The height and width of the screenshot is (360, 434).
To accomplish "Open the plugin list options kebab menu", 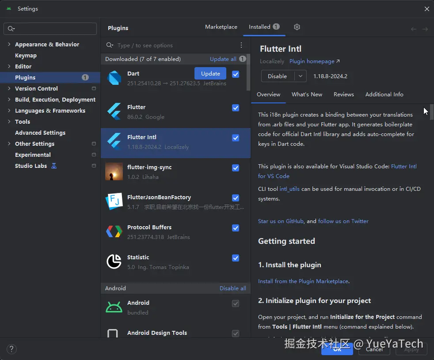I will pyautogui.click(x=241, y=45).
